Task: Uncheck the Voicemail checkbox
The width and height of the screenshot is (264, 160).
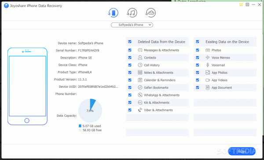Action: tap(198, 65)
